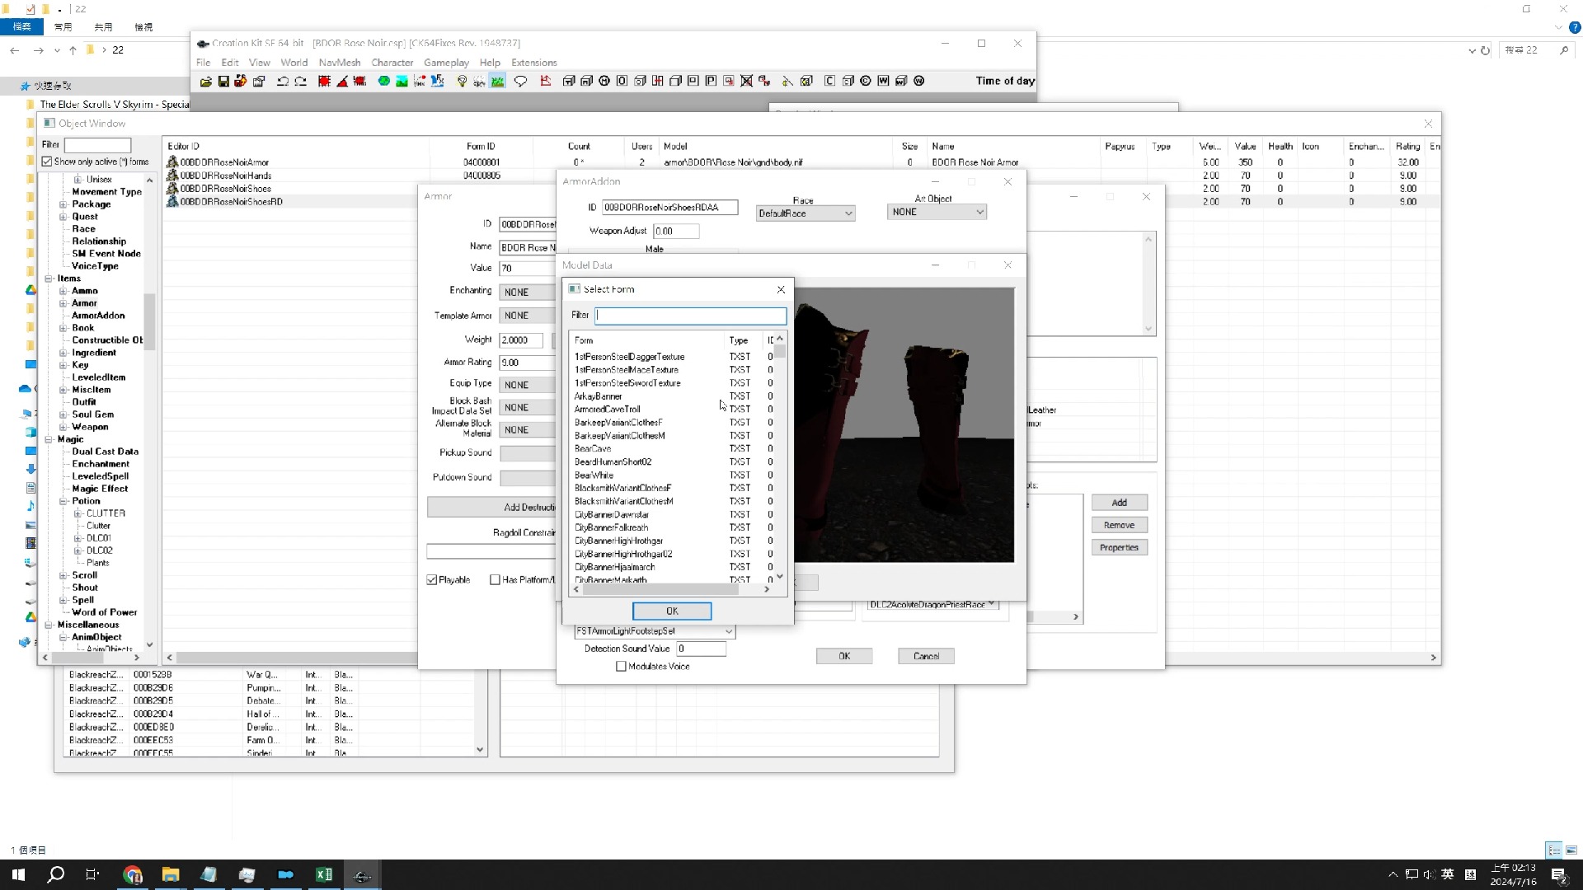
Task: Click the Undo arrow toolbar icon
Action: (x=282, y=81)
